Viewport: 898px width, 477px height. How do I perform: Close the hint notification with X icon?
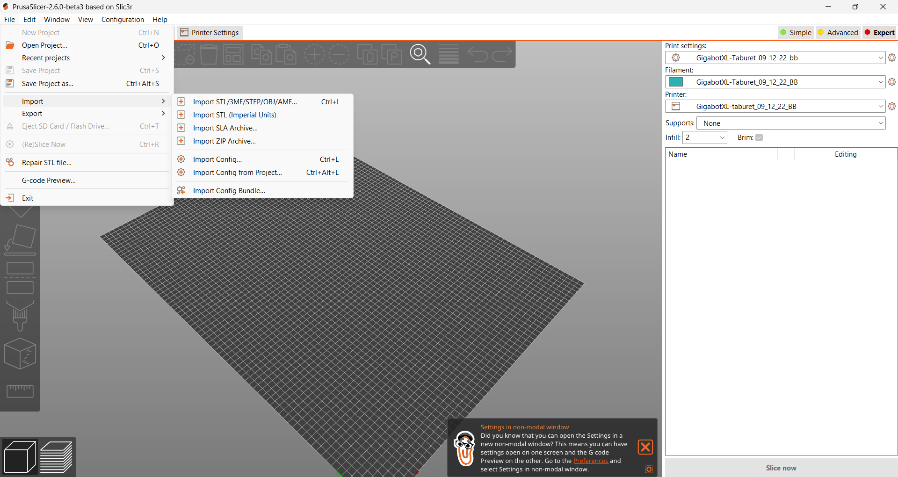tap(645, 447)
